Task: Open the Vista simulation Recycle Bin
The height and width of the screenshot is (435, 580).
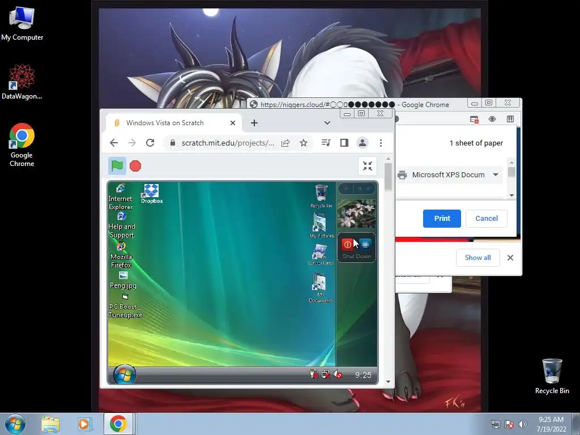Action: 321,197
